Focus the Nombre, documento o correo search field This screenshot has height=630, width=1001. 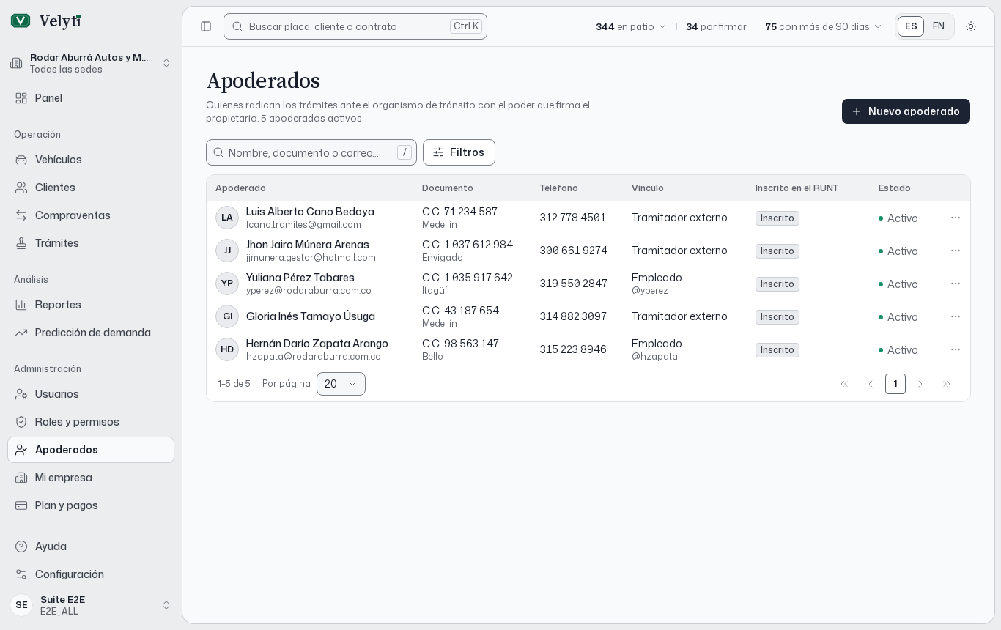pyautogui.click(x=311, y=152)
